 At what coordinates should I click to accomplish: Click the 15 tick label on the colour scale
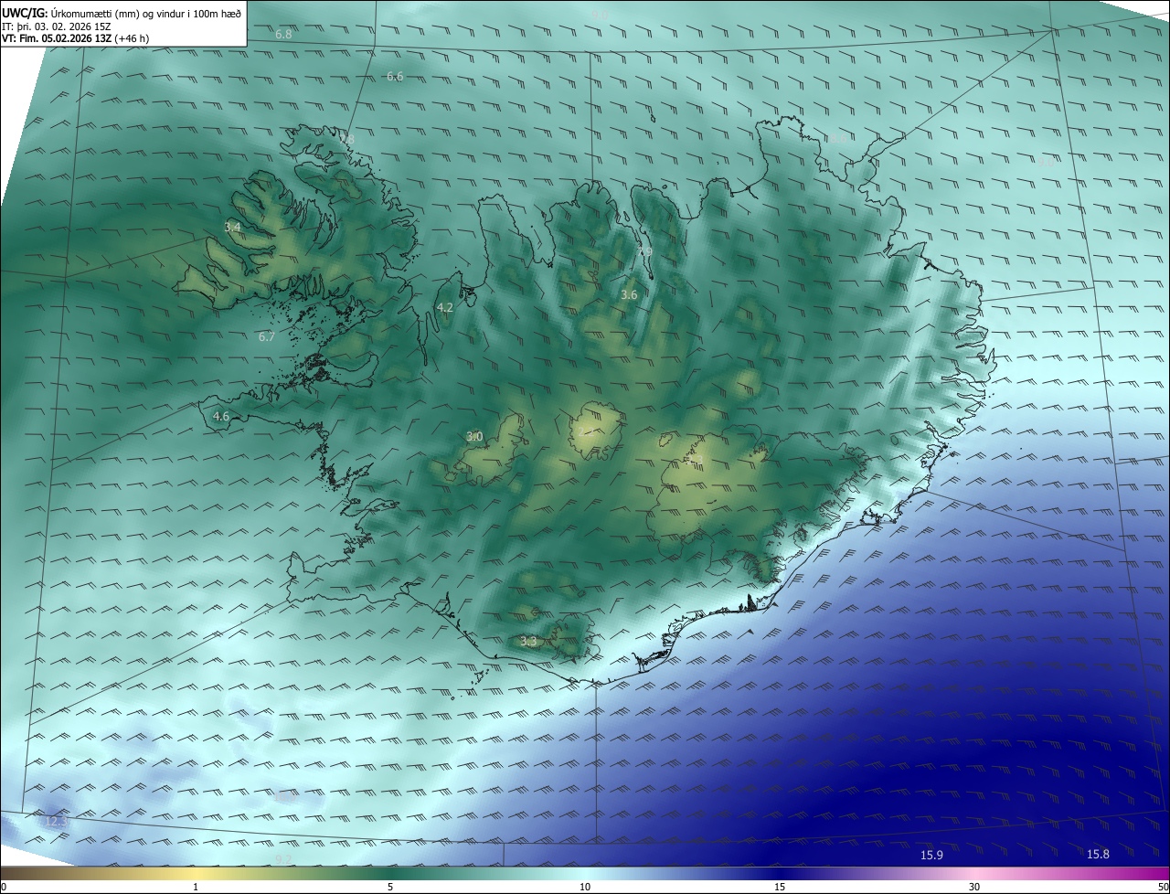click(x=780, y=887)
